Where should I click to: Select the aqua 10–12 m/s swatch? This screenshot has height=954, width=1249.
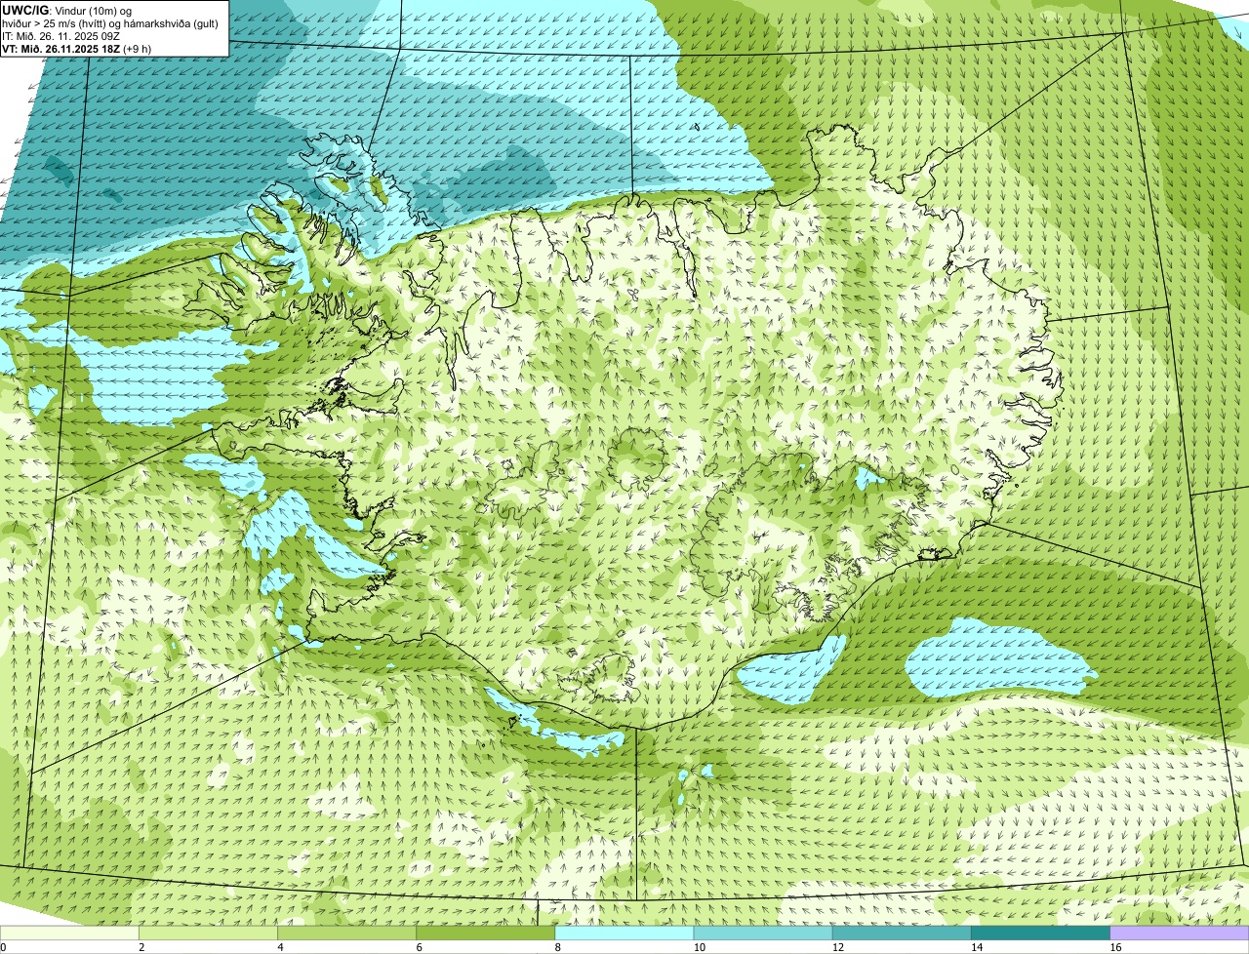pyautogui.click(x=763, y=934)
